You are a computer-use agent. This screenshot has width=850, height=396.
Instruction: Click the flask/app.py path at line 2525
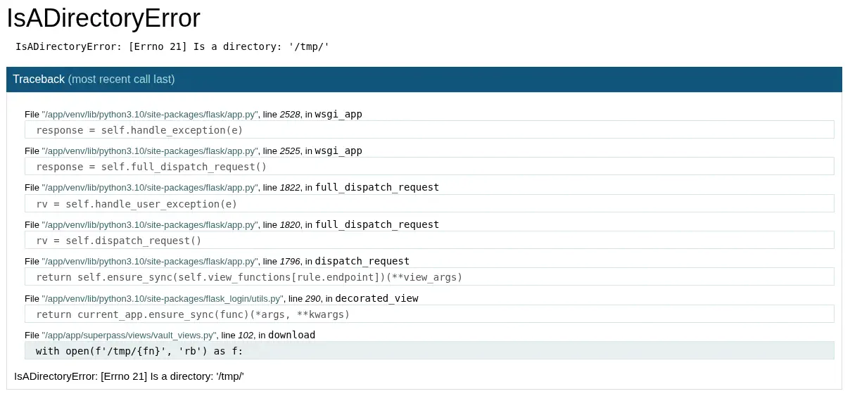[x=149, y=151]
